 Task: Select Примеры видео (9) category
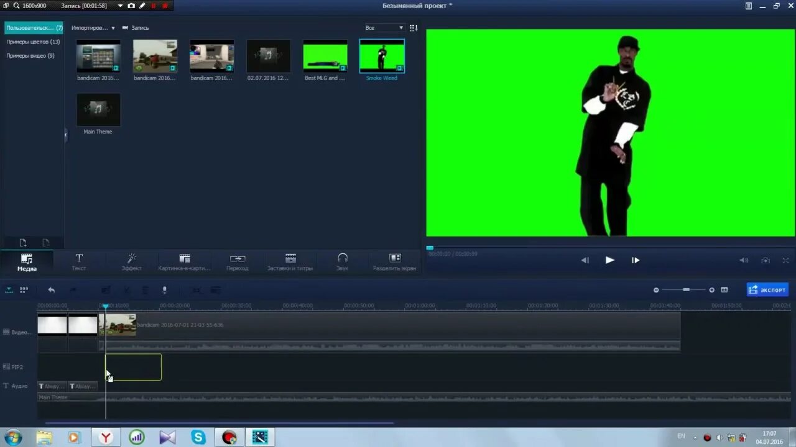tap(30, 55)
